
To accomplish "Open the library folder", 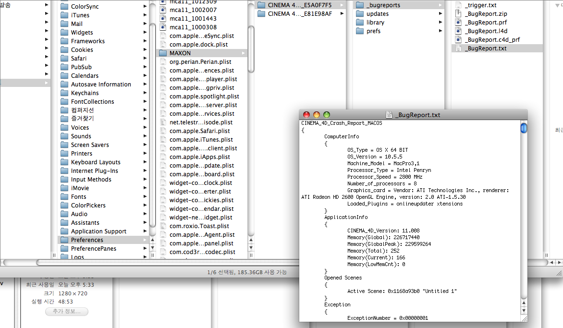I will tap(375, 22).
